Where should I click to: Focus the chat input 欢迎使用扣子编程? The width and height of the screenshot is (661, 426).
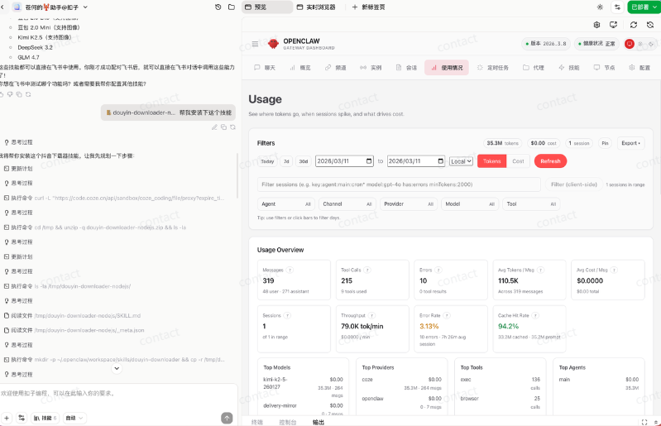[x=118, y=394]
